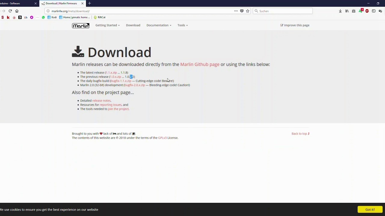The image size is (385, 216).
Task: Expand the Tools dropdown
Action: tap(183, 25)
